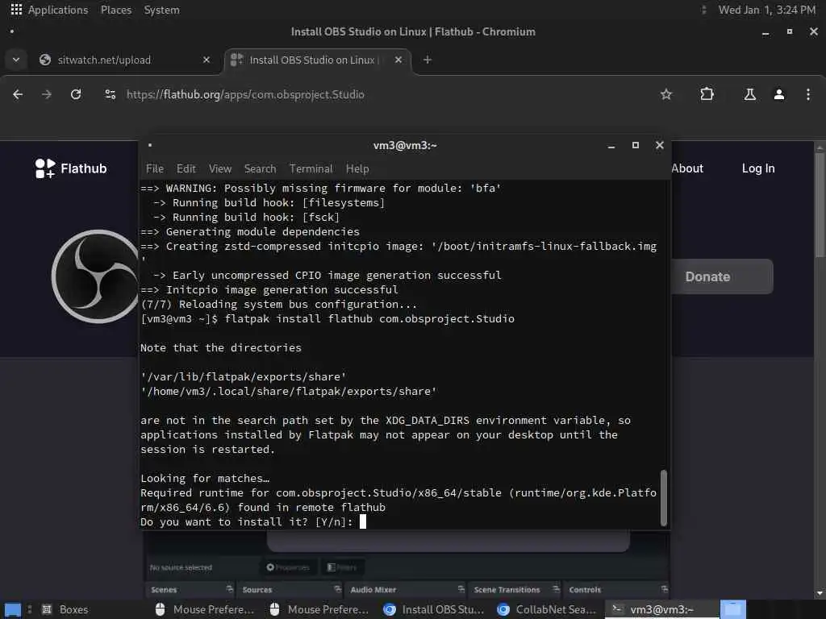
Task: Click the Flathub logo
Action: tap(71, 168)
